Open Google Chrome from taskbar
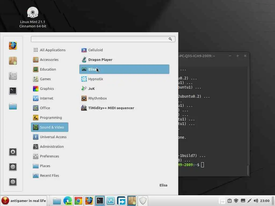The width and height of the screenshot is (275, 206). (x=78, y=201)
